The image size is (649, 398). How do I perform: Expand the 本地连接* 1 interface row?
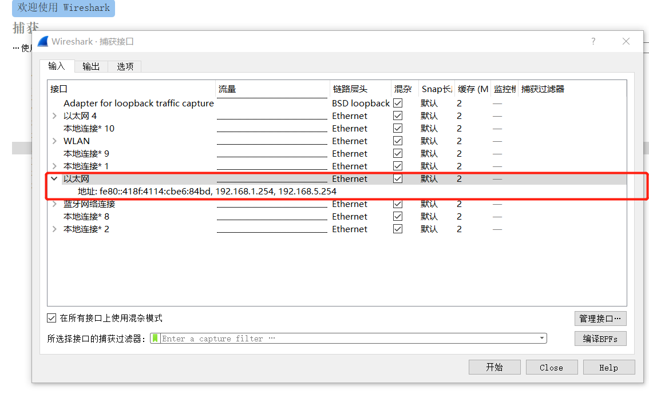(x=54, y=166)
